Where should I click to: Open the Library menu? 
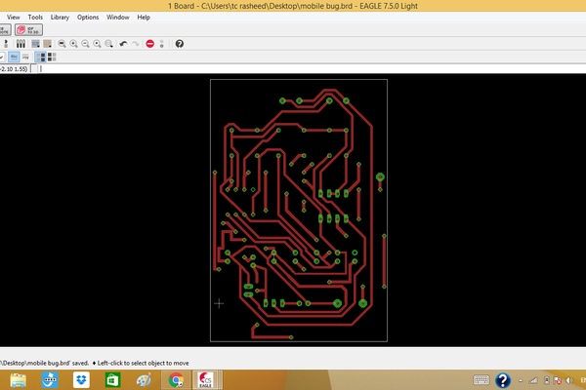[x=60, y=17]
